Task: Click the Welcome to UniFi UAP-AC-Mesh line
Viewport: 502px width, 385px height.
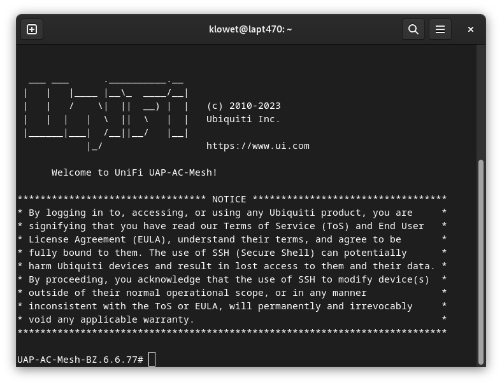Action: click(134, 172)
